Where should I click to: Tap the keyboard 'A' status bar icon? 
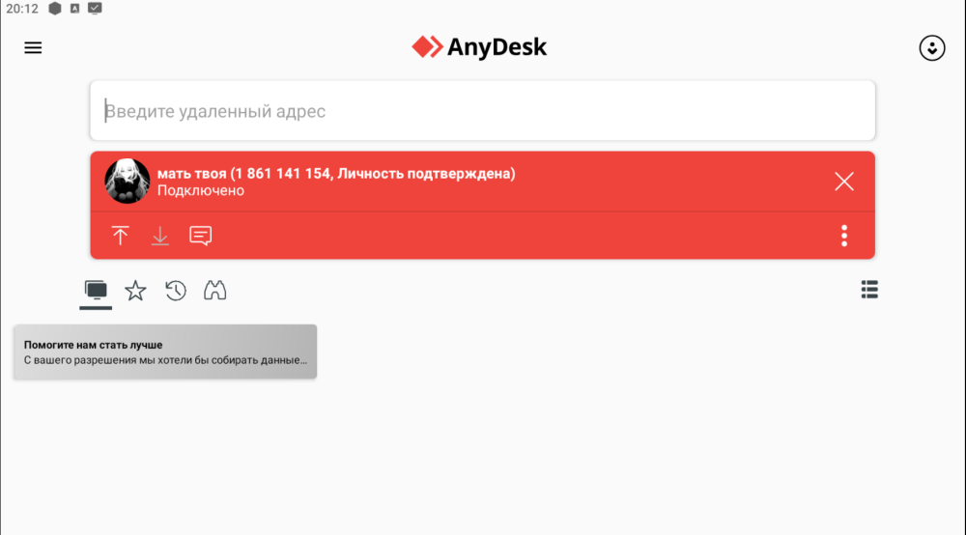pos(74,9)
